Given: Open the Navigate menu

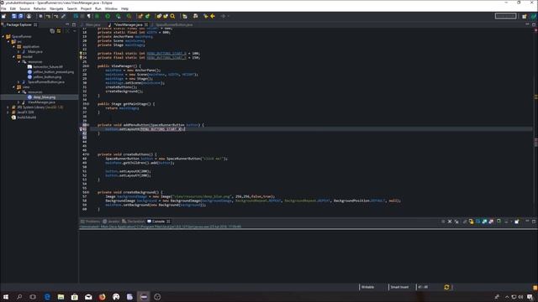Looking at the screenshot, I should click(x=56, y=8).
